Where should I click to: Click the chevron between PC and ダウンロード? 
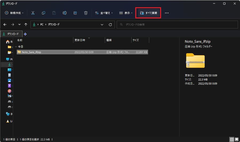pos(46,25)
